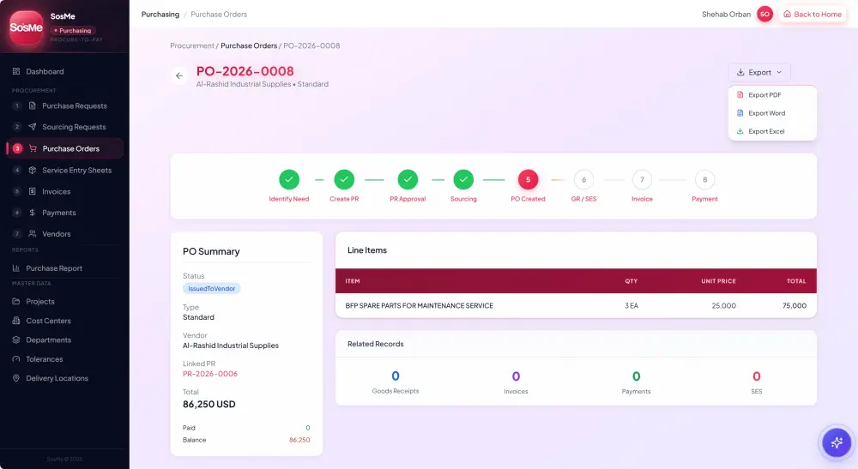The image size is (858, 469).
Task: Click the 86,250 USD total
Action: 209,405
